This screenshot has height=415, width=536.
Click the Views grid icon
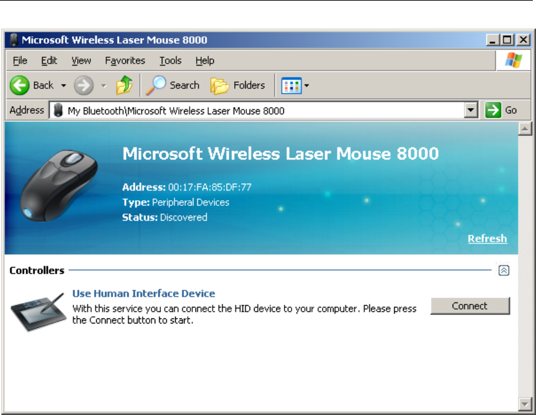[292, 85]
